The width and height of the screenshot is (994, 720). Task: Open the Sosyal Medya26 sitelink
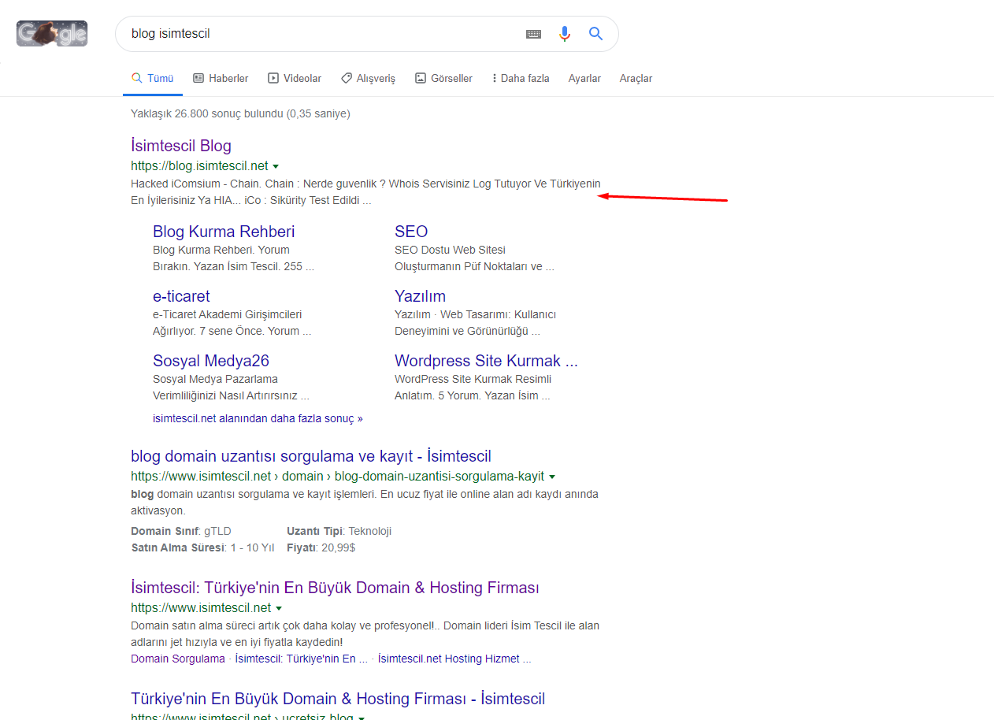tap(211, 361)
